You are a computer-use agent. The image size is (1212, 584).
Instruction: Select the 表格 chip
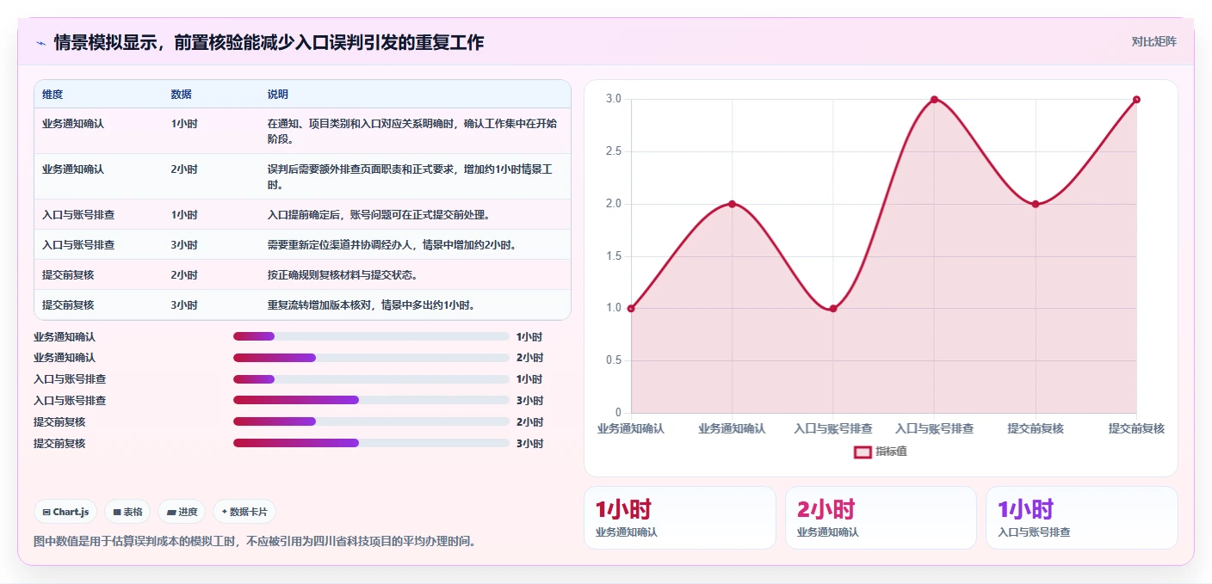click(127, 512)
